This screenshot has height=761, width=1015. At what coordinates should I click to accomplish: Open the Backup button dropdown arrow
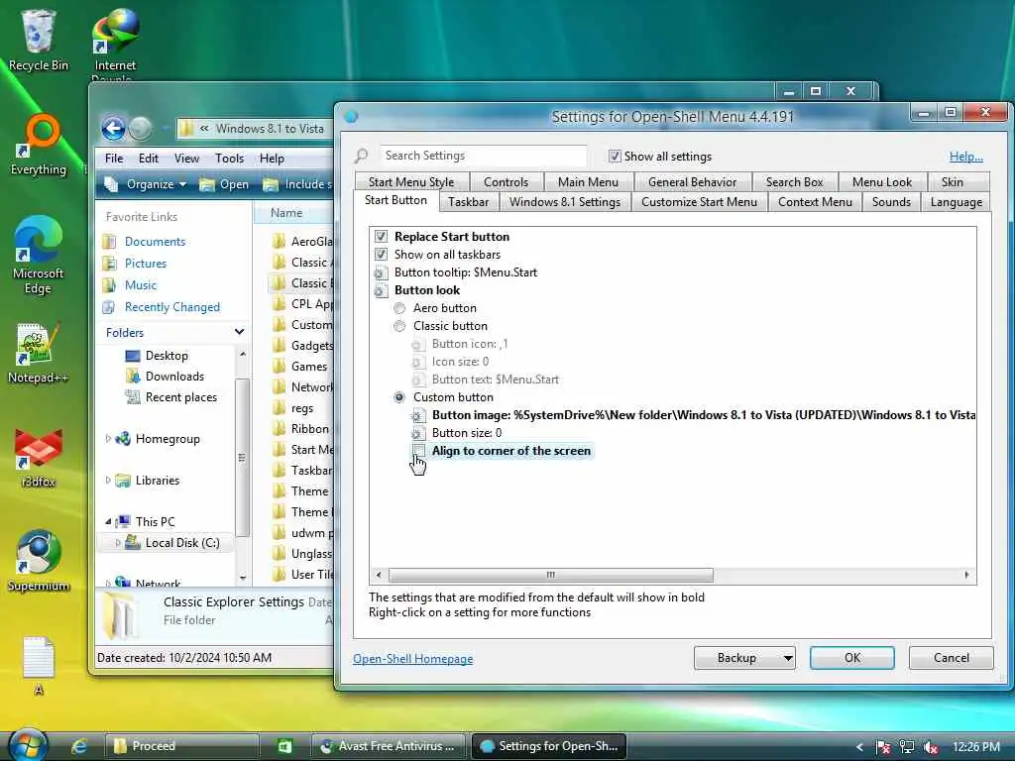coord(787,658)
